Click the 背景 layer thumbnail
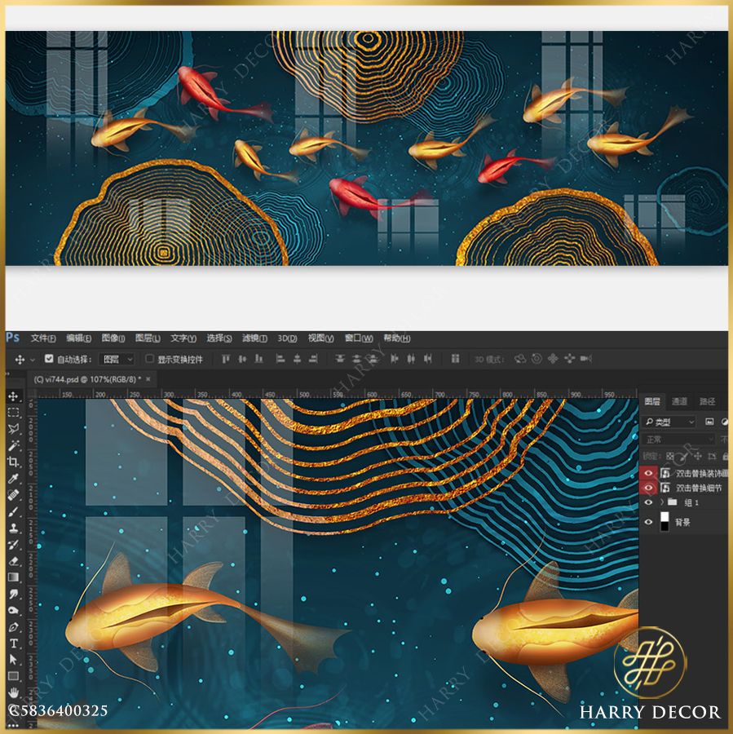 pos(665,523)
